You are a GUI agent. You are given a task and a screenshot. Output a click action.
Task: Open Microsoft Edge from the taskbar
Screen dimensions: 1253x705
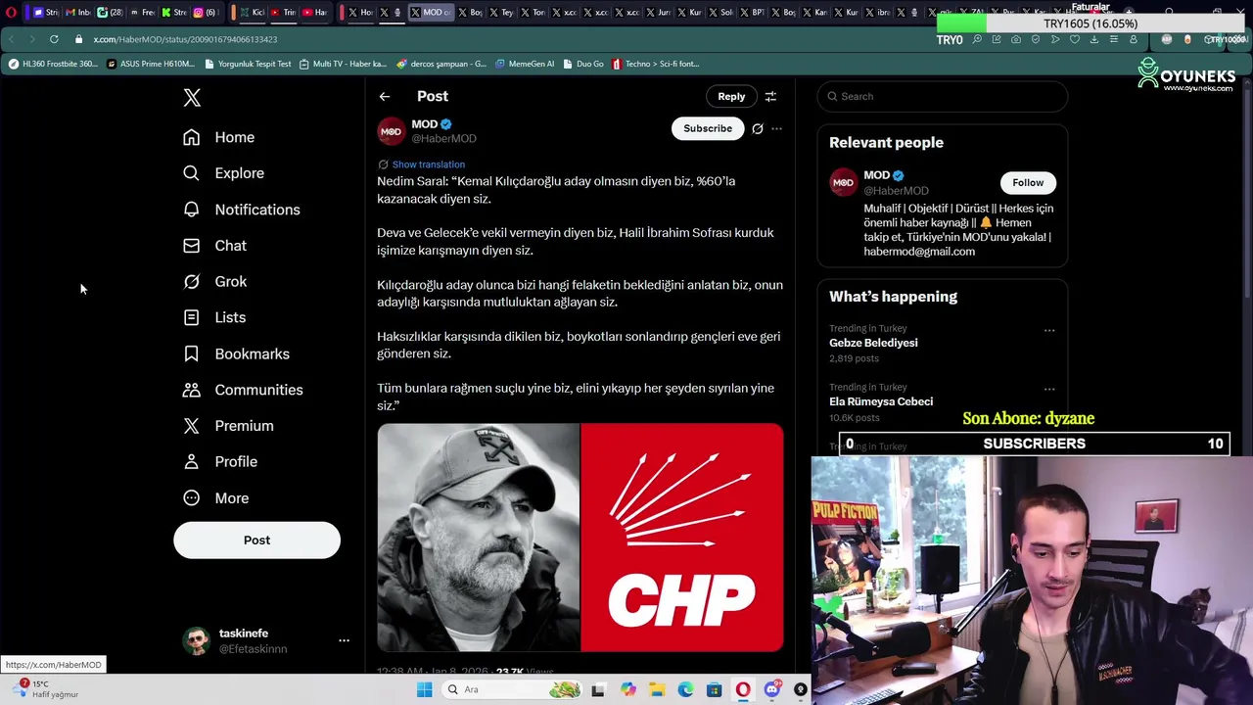point(685,689)
